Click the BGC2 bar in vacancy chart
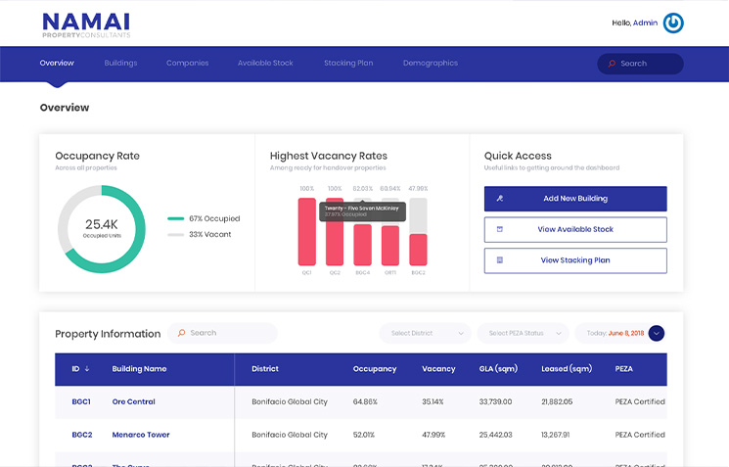Viewport: 729px width, 467px height. pyautogui.click(x=419, y=250)
